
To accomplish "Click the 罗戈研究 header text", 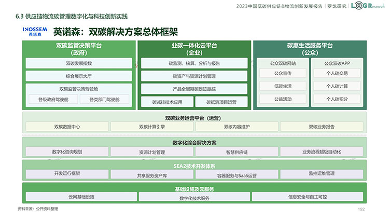I will point(337,6).
